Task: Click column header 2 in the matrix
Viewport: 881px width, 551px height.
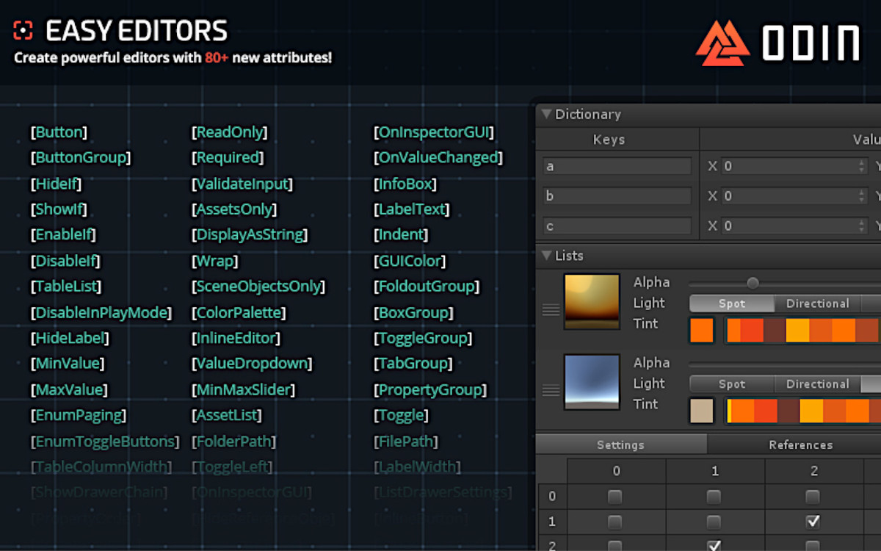Action: pos(814,471)
